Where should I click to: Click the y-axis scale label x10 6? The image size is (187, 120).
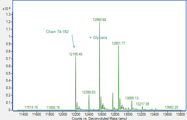tap(7, 9)
